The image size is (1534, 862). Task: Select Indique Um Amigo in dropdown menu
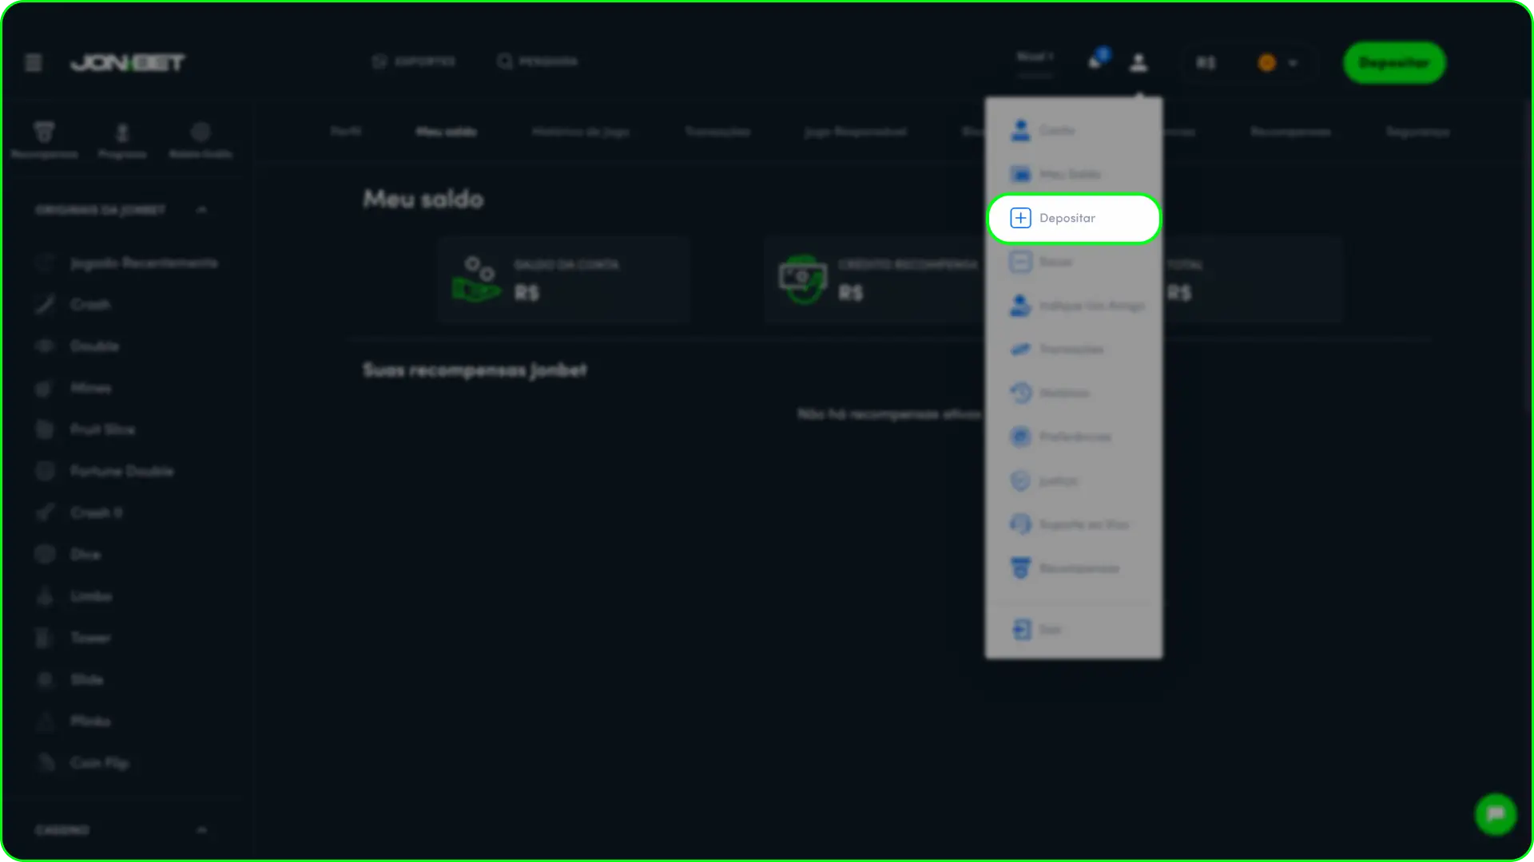pos(1074,306)
